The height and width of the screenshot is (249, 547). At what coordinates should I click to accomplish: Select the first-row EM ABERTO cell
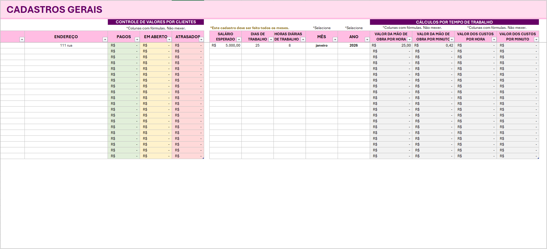[x=156, y=45]
